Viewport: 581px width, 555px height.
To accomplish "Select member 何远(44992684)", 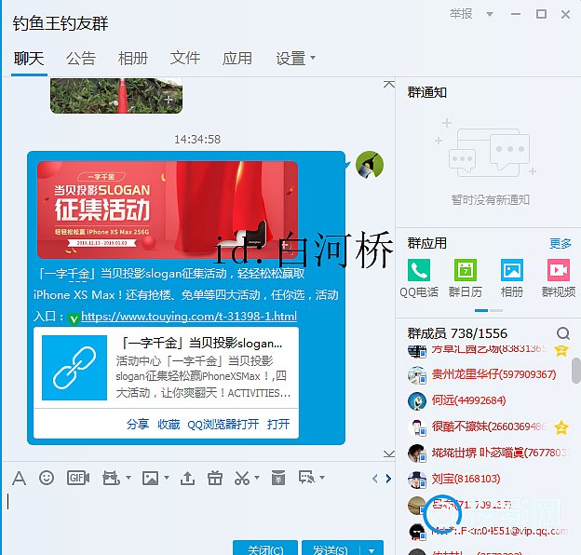I will point(489,400).
